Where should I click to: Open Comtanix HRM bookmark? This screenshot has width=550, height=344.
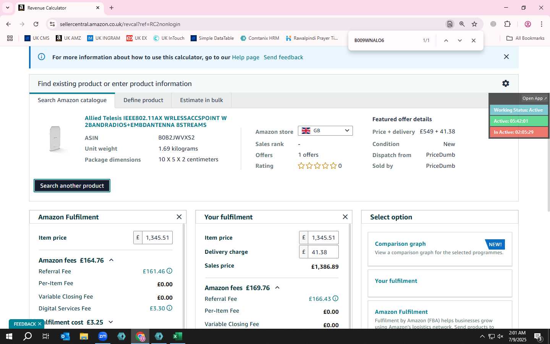click(260, 38)
